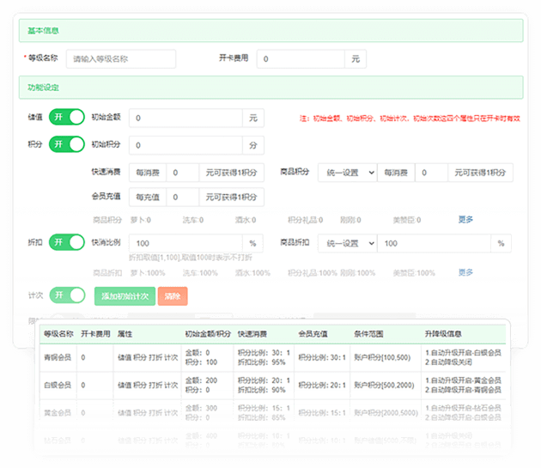Click the 洗车:100% discount entry

coord(200,273)
